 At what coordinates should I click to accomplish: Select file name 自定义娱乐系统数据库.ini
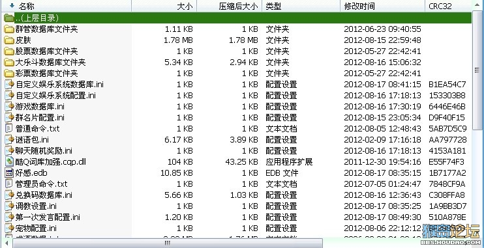click(x=59, y=85)
